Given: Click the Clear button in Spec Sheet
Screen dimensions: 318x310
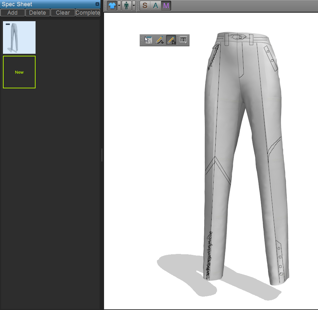Looking at the screenshot, I should tap(63, 13).
